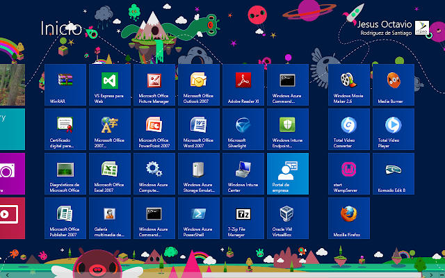This screenshot has width=445, height=278.
Task: Launch Microsoft Office Excel 2007
Action: (110, 174)
